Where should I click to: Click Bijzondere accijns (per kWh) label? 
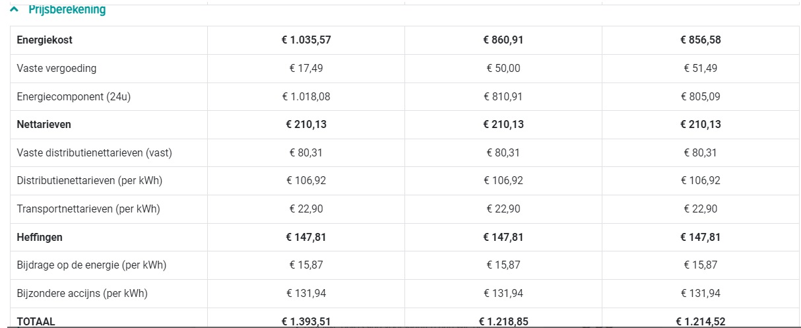pyautogui.click(x=82, y=293)
